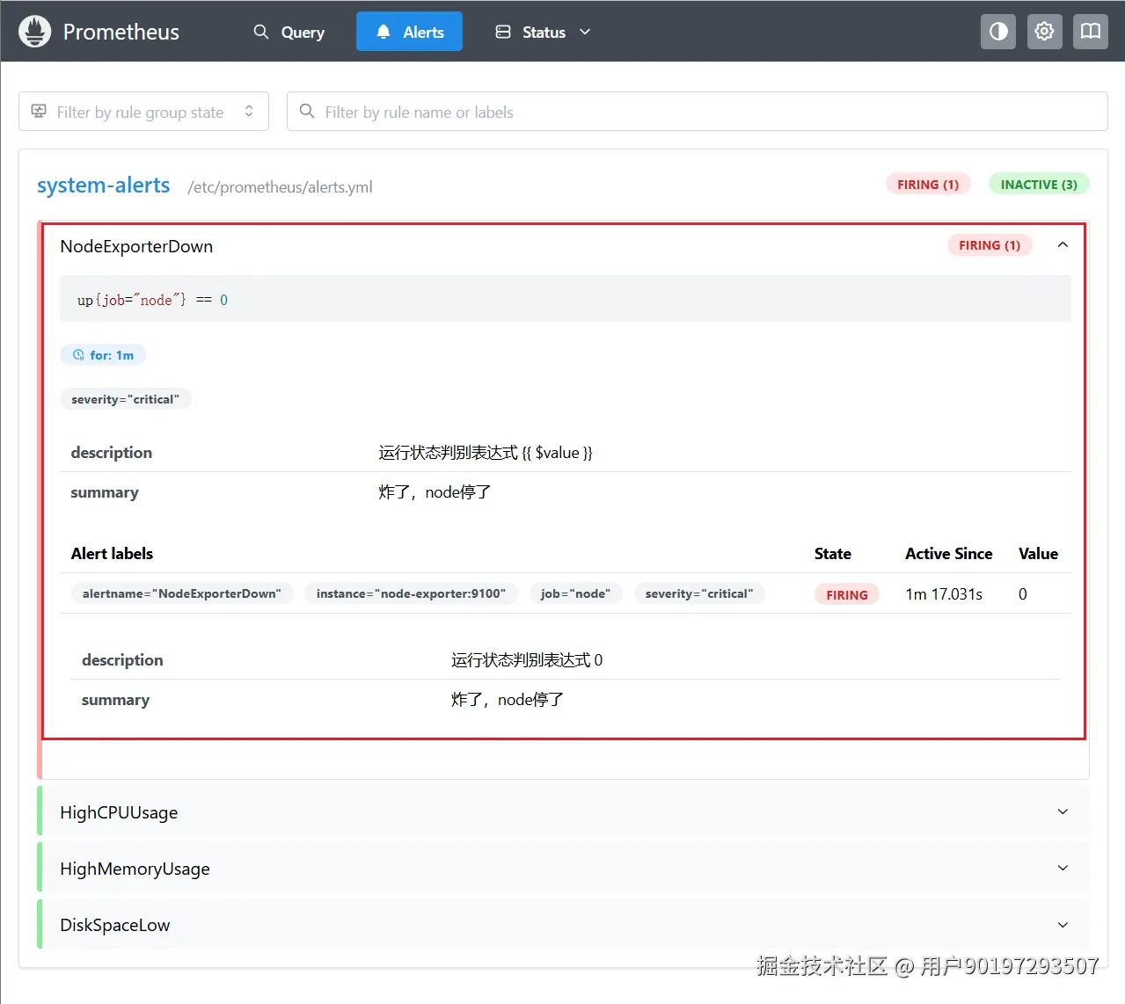Open the settings gear icon
This screenshot has height=1004, width=1125.
(x=1044, y=32)
